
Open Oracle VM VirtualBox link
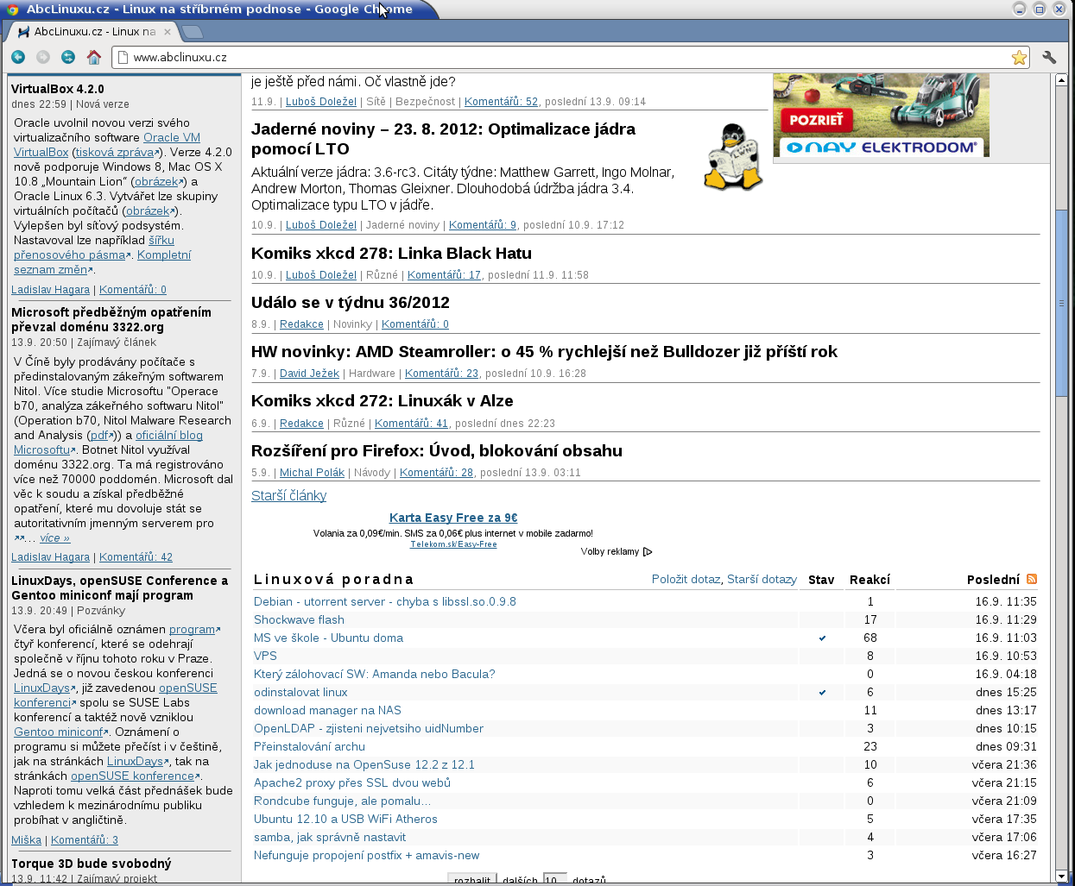[x=107, y=144]
